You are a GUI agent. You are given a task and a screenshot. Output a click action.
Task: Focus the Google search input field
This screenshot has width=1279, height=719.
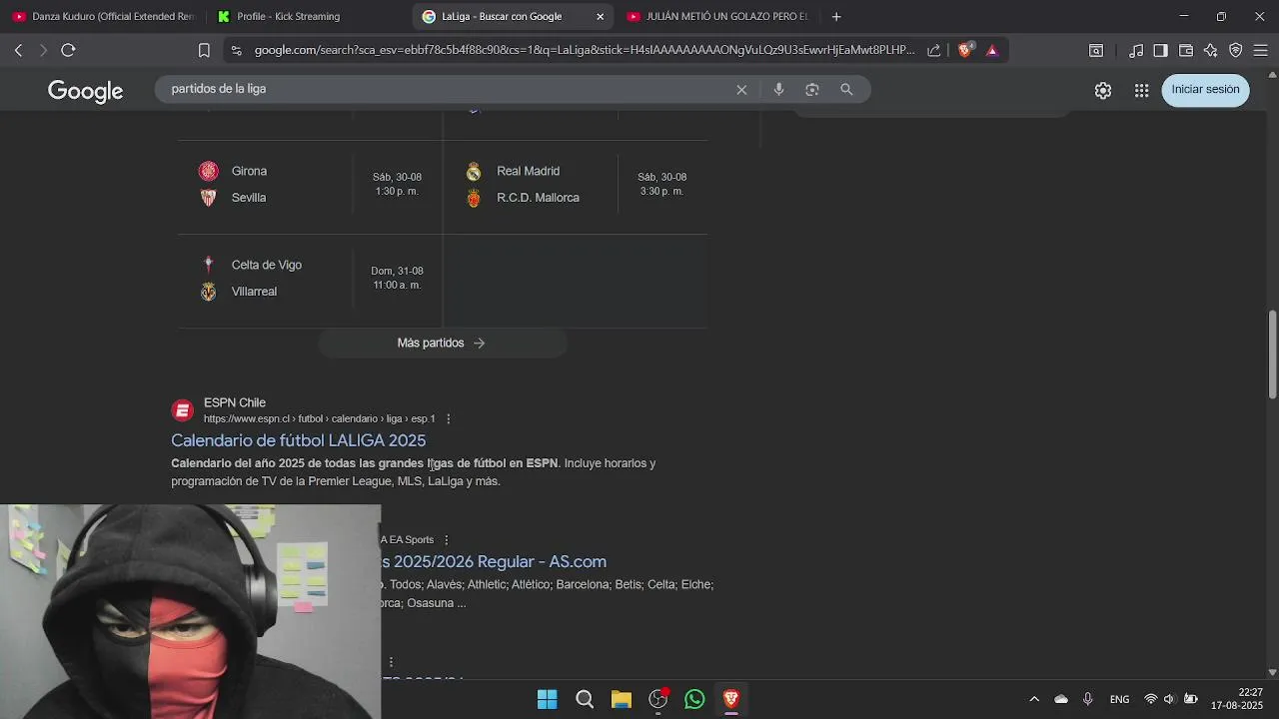[450, 89]
